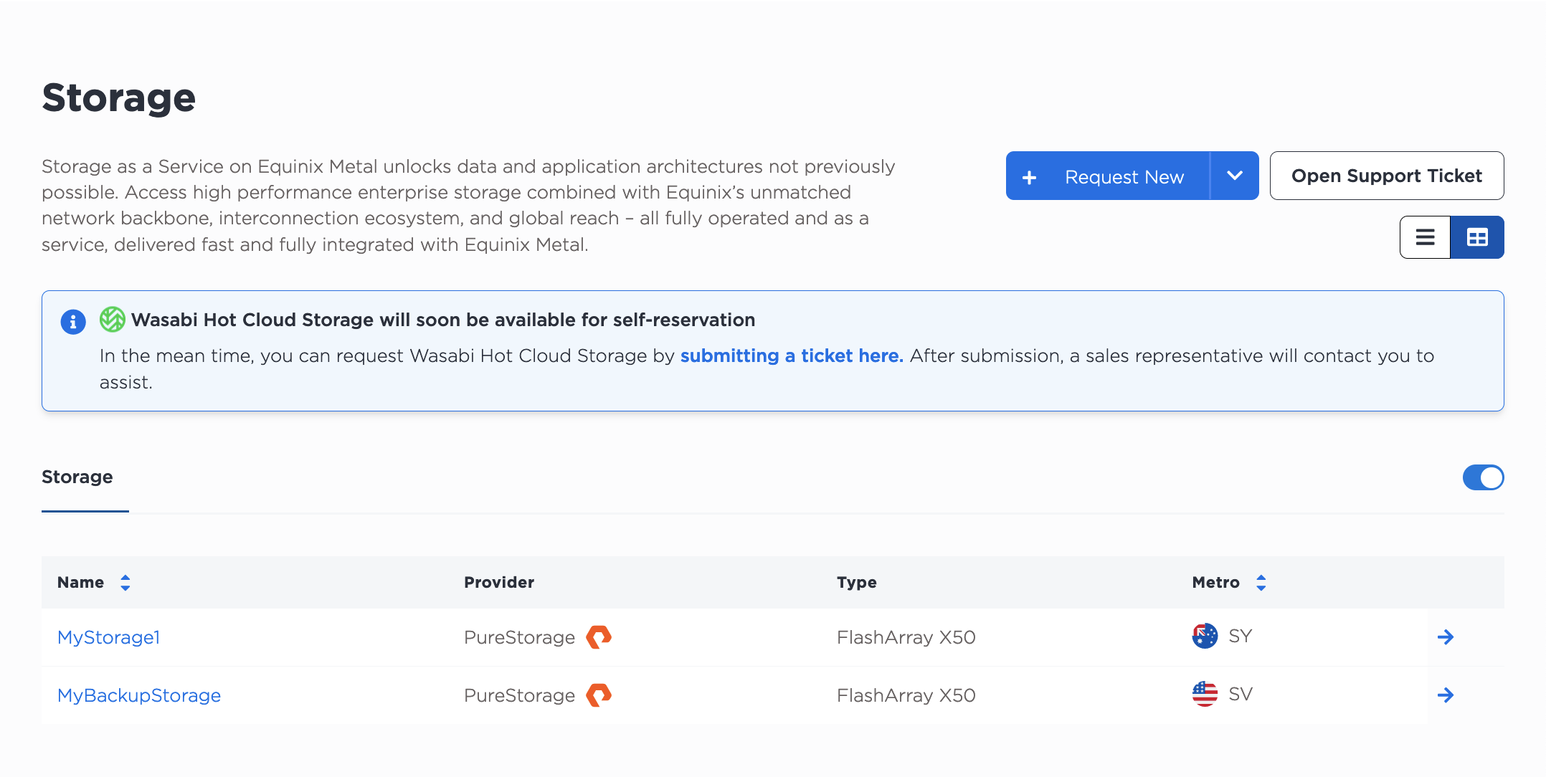Click PureStorage logo in MyStorage1 row
Viewport: 1546px width, 777px height.
[x=599, y=637]
